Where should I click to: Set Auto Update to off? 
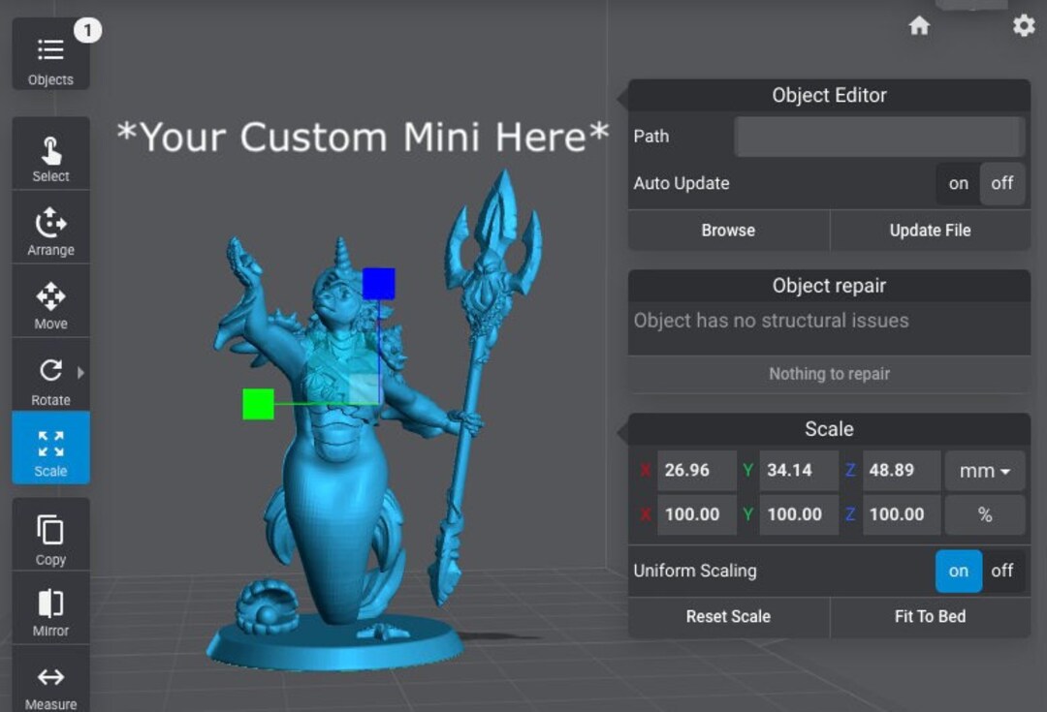coord(1003,183)
